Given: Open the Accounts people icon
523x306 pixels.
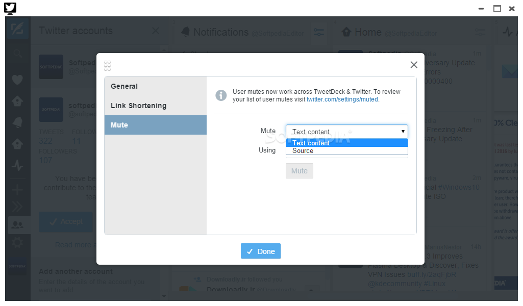Looking at the screenshot, I should [x=18, y=225].
